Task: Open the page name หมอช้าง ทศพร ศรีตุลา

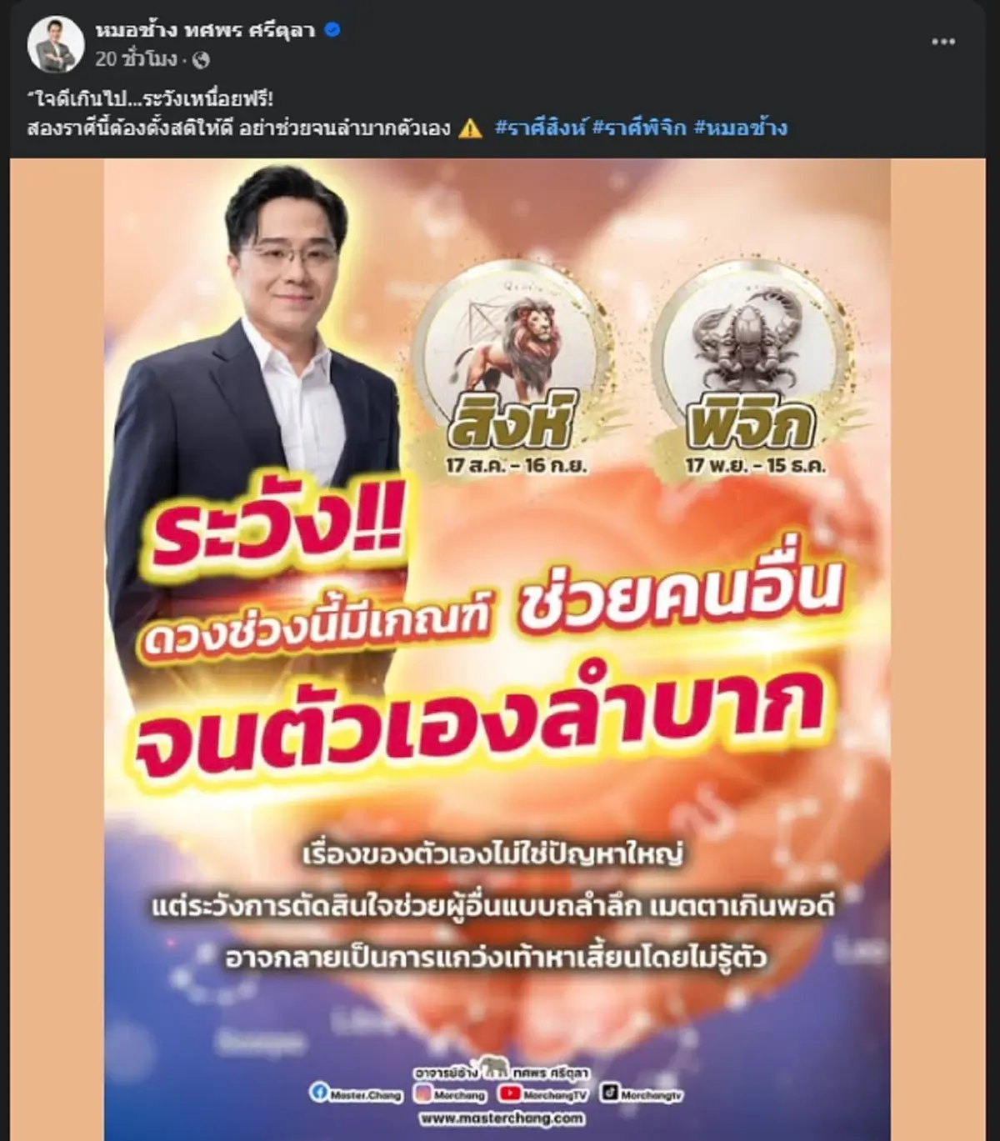Action: pyautogui.click(x=205, y=32)
